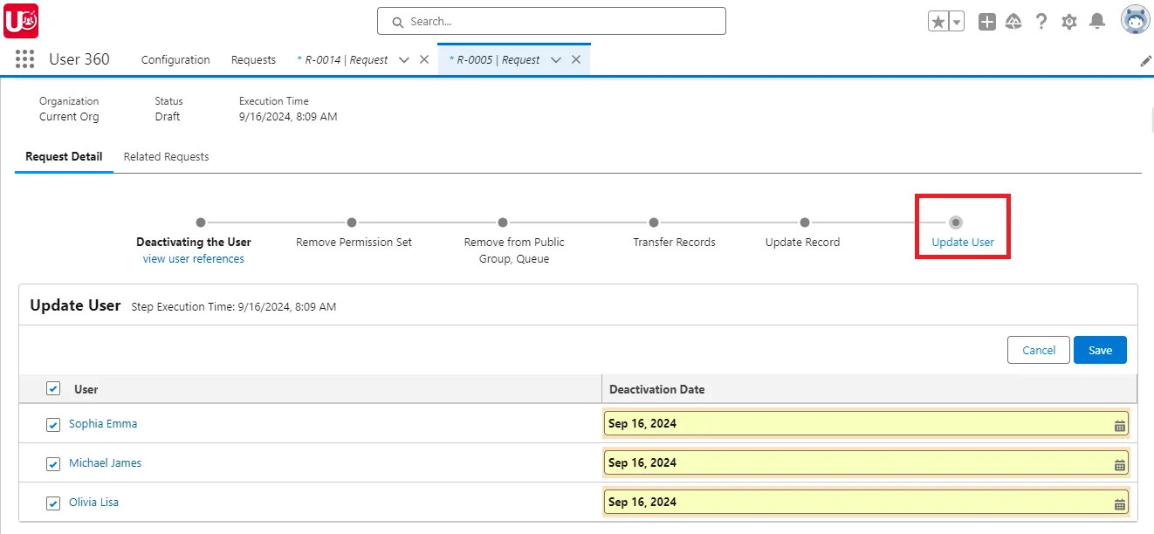Click the User 360 app logo

tap(21, 21)
